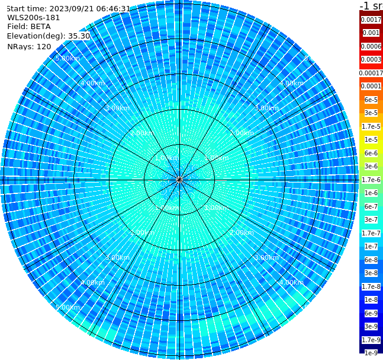The height and width of the screenshot is (360, 383).
Task: Click the '0.00017' color scale label
Action: pos(371,73)
